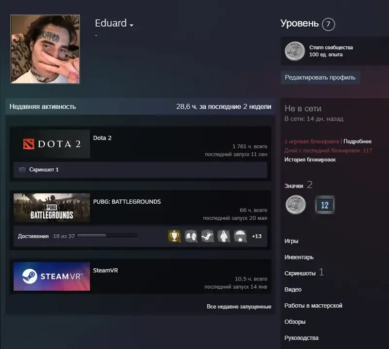View the lungs-shaped PUBG achievement icon

(x=191, y=236)
